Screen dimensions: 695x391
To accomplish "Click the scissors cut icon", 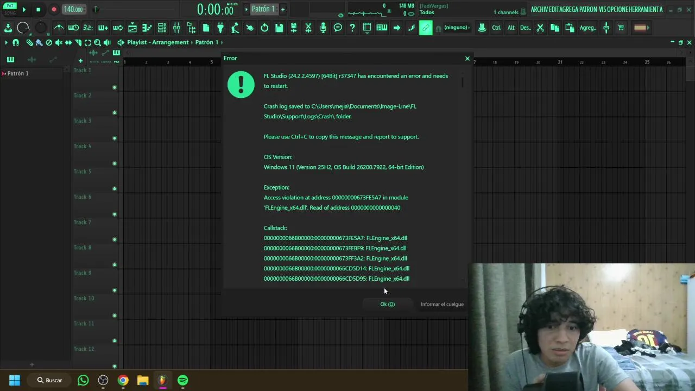I will [540, 28].
